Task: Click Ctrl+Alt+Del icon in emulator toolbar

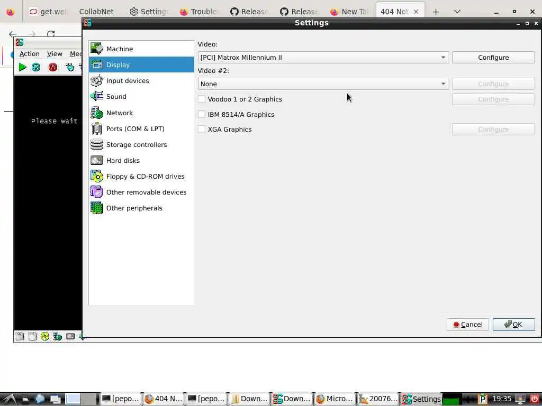Action: [x=70, y=67]
